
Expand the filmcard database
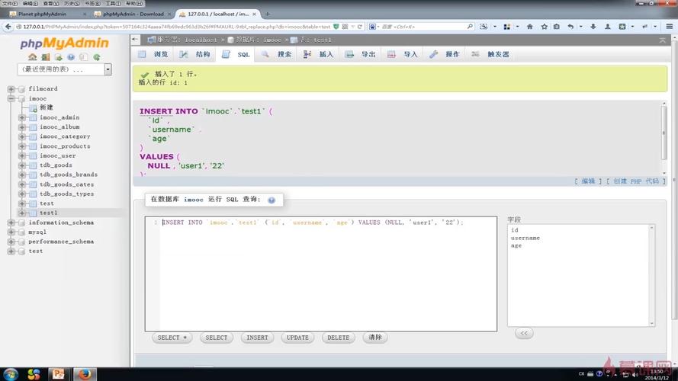tap(11, 89)
